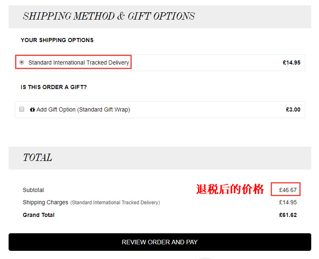Click the Your Shipping Options label

(57, 40)
